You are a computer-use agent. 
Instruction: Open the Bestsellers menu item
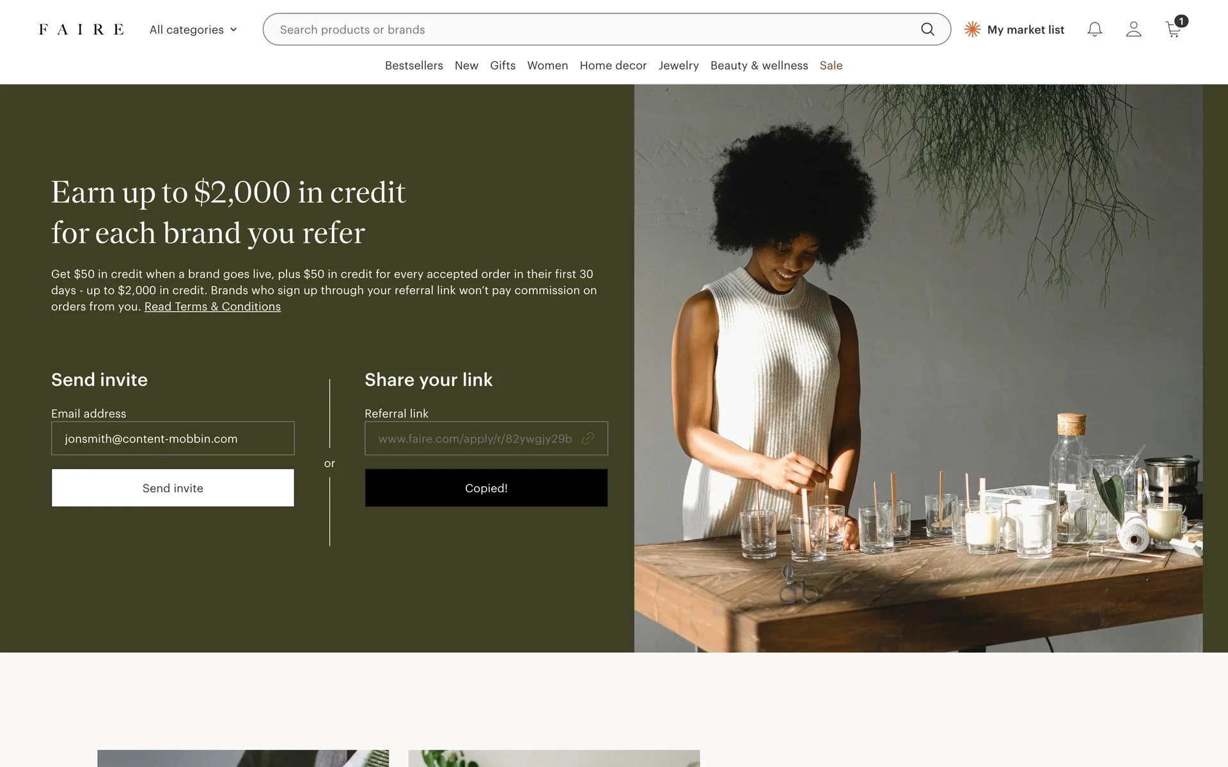coord(414,65)
